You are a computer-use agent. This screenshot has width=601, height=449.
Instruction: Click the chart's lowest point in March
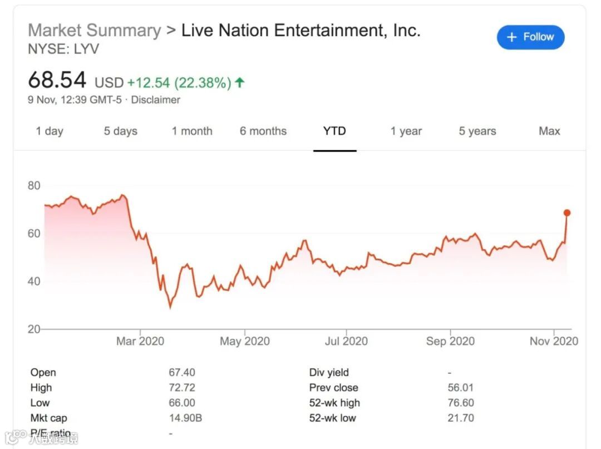point(170,307)
